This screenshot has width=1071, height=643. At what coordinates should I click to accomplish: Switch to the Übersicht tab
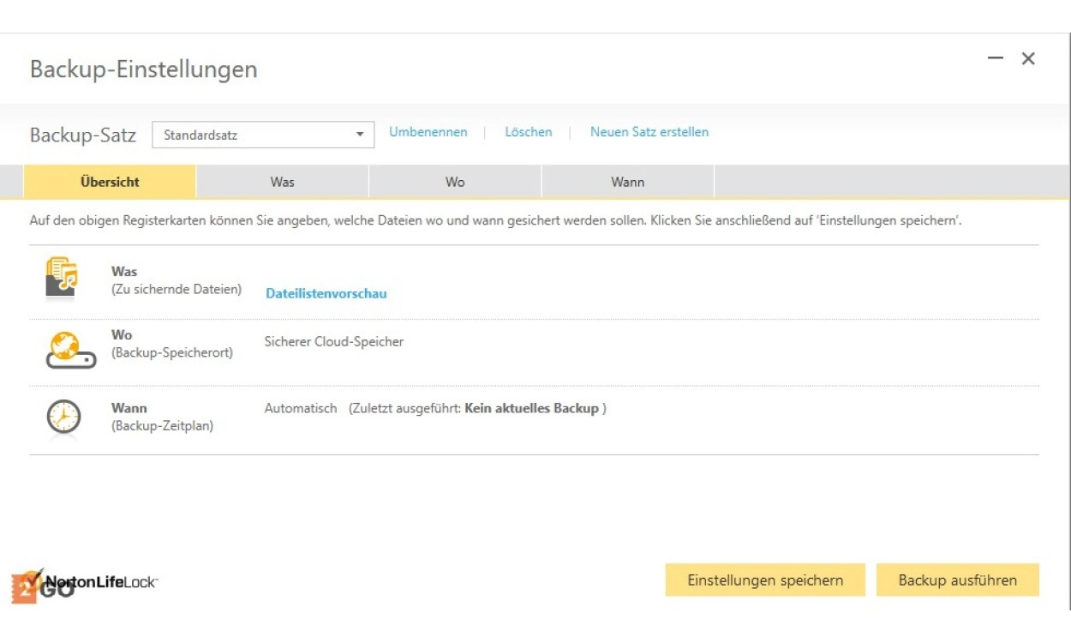tap(110, 182)
